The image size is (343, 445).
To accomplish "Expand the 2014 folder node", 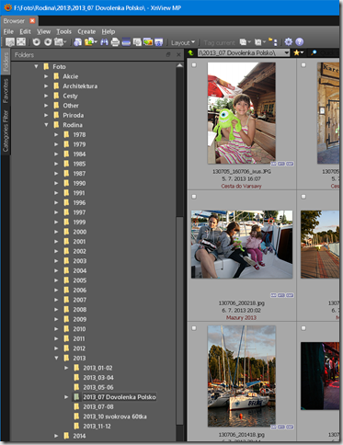I will [x=56, y=436].
